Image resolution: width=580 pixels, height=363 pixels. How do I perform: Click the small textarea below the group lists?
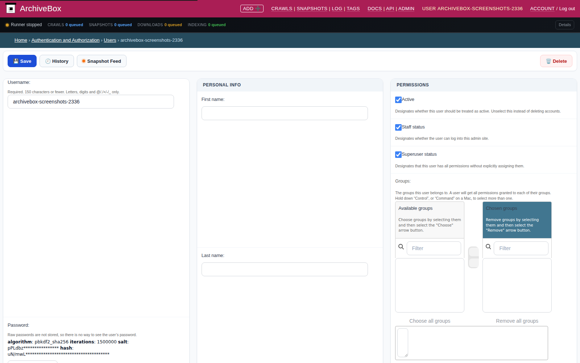point(403,343)
